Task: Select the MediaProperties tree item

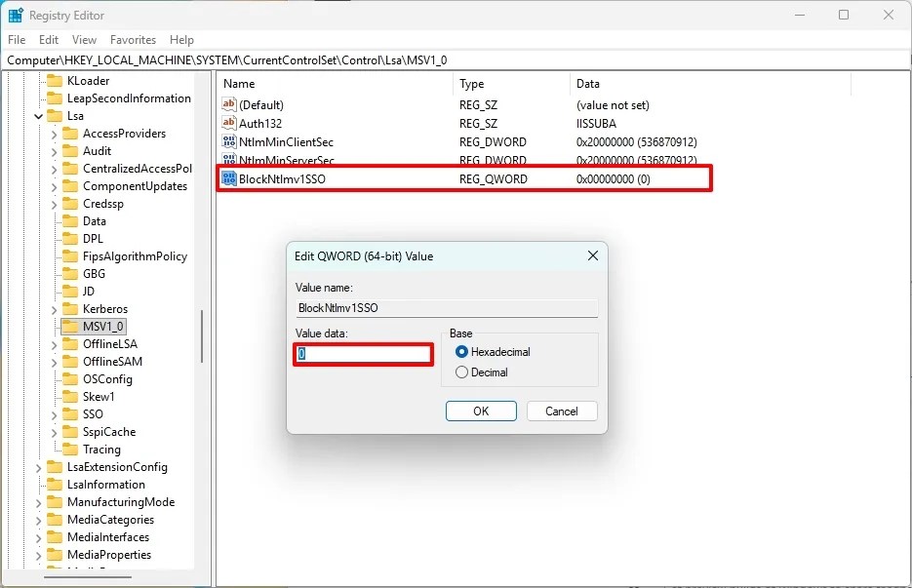Action: tap(109, 555)
